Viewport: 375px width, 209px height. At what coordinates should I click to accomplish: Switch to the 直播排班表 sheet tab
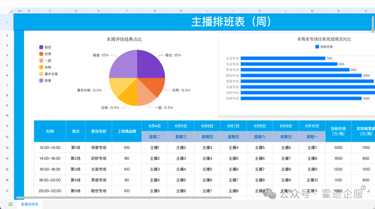(x=30, y=204)
